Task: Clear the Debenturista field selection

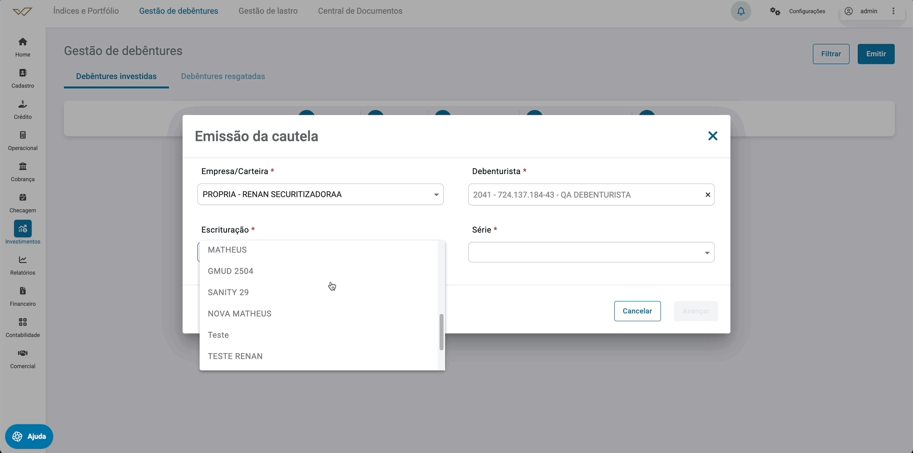Action: click(x=708, y=195)
